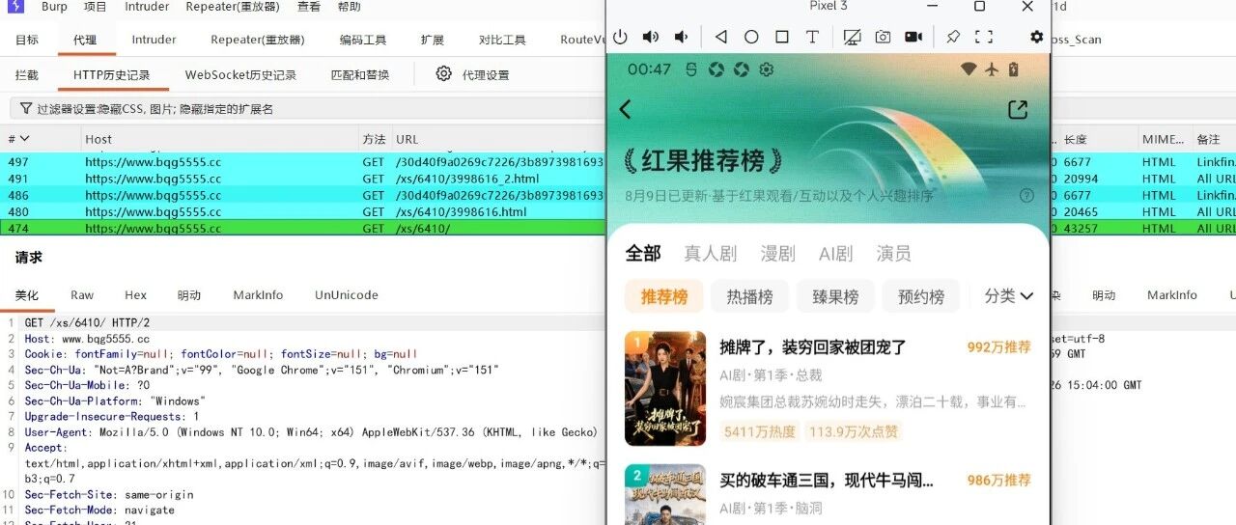Tap the share icon on the 红果推荐榜 page

(1018, 109)
